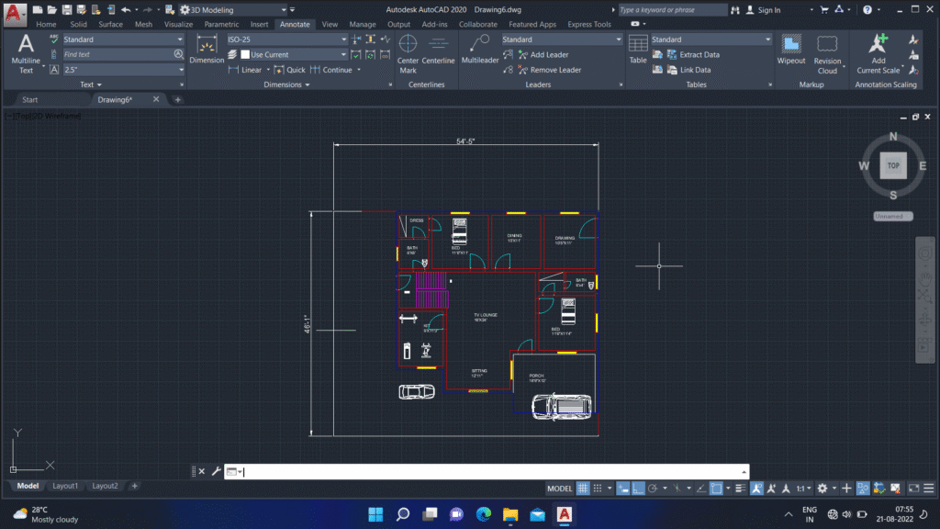Click the Autodesk App Store cart icon
The image size is (940, 529).
click(824, 9)
